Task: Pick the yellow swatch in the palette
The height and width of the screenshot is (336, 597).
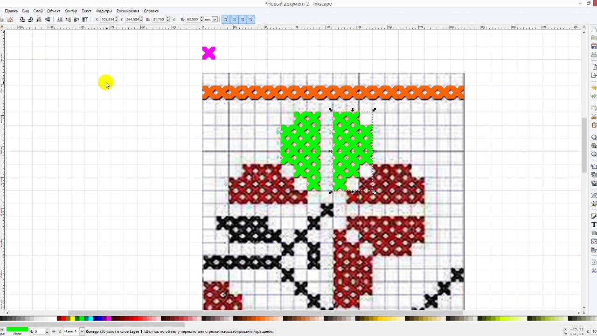Action: (73, 319)
